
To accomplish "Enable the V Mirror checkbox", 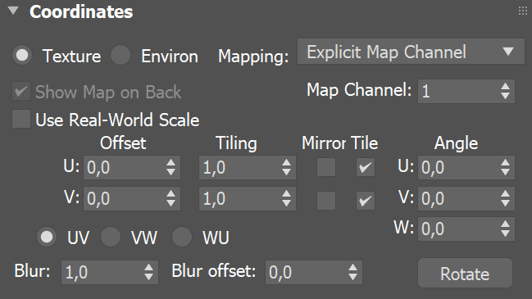I will click(x=326, y=201).
